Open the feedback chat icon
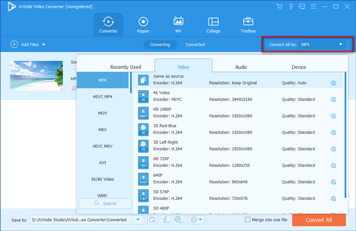 [302, 7]
